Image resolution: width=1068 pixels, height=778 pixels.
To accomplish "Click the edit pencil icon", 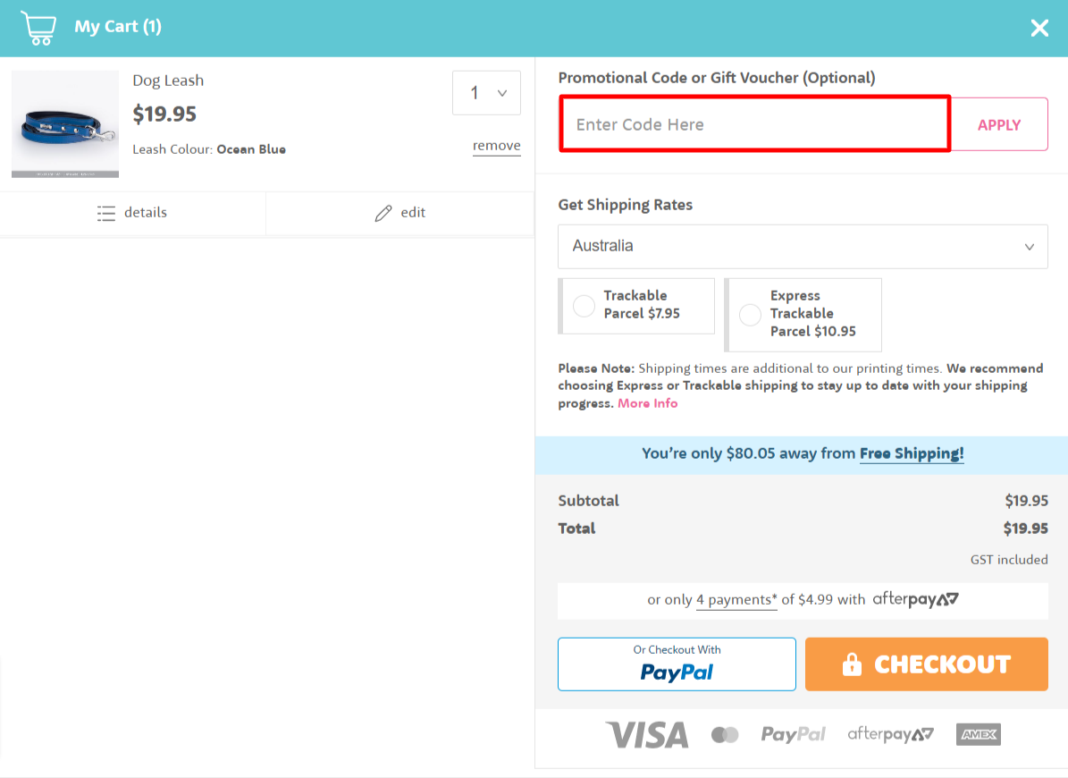I will pyautogui.click(x=383, y=213).
